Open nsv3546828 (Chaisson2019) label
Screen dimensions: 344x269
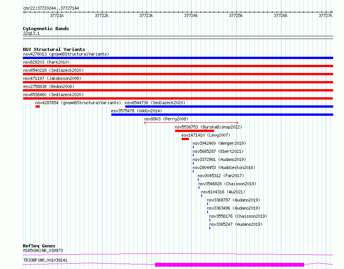(x=227, y=184)
